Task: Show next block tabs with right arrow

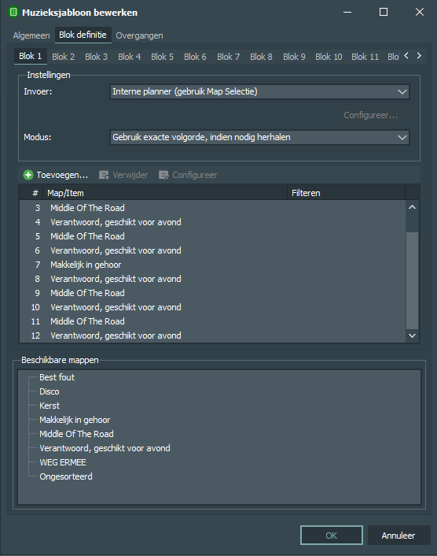Action: point(419,56)
